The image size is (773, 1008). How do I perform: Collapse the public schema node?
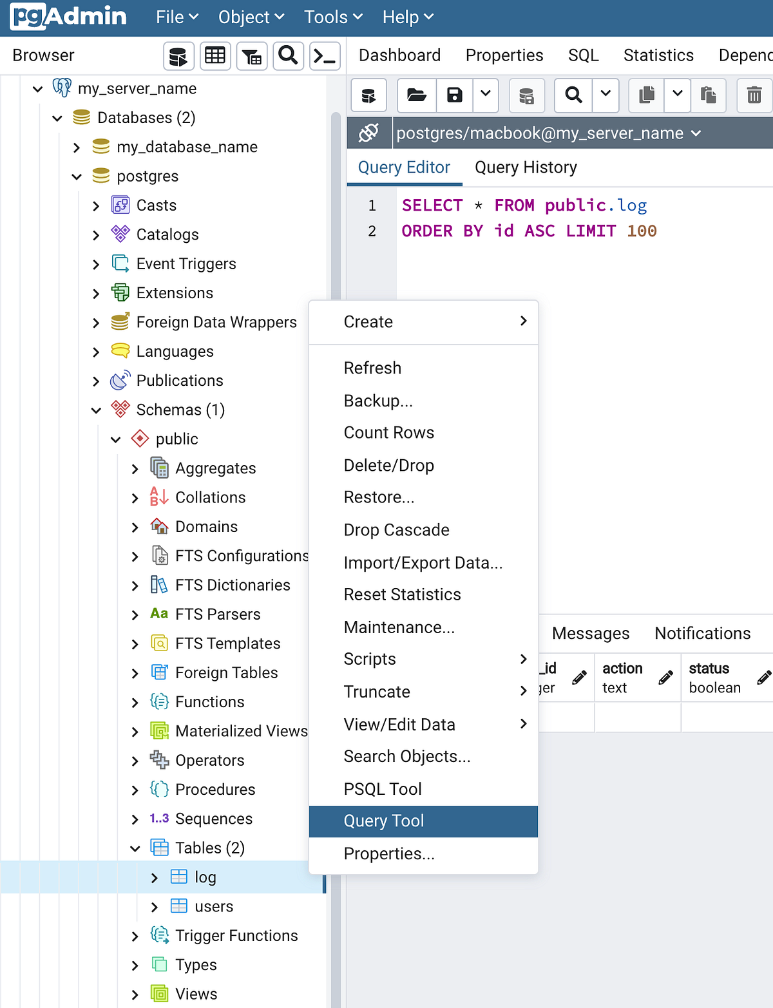(x=116, y=439)
